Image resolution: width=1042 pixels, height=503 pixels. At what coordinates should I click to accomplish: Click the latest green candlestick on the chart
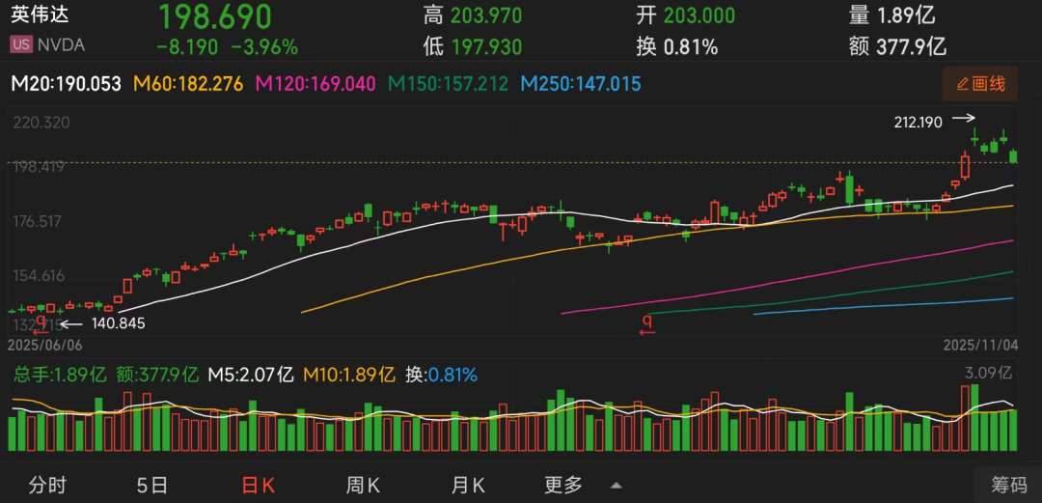(x=1013, y=156)
